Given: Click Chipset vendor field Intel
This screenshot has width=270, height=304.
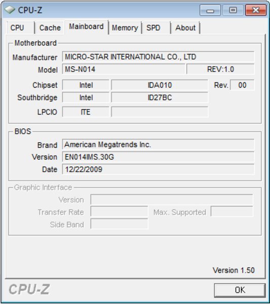Looking at the screenshot, I should pyautogui.click(x=86, y=85).
